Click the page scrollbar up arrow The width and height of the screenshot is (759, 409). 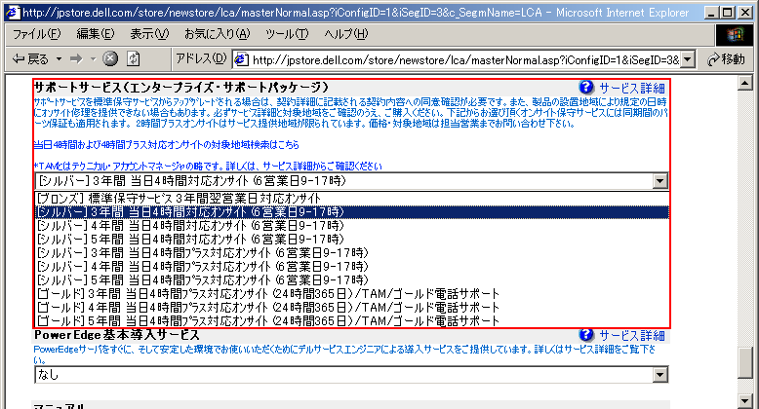[745, 83]
